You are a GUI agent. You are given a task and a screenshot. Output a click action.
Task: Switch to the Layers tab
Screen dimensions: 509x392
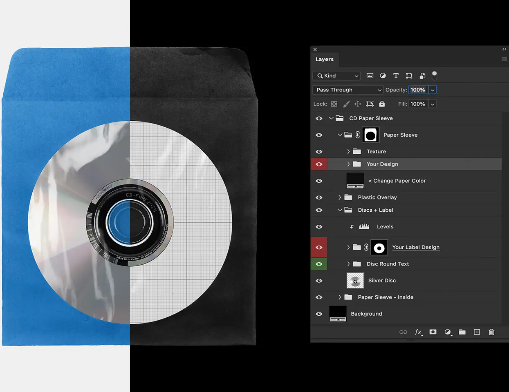point(325,59)
